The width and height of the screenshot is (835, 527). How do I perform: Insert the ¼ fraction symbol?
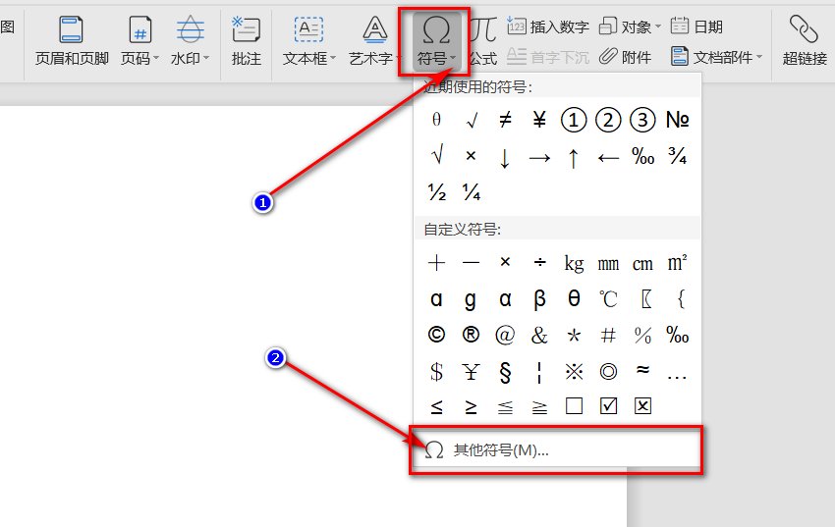click(x=472, y=191)
